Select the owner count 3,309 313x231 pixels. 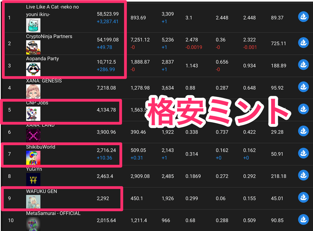(x=168, y=14)
